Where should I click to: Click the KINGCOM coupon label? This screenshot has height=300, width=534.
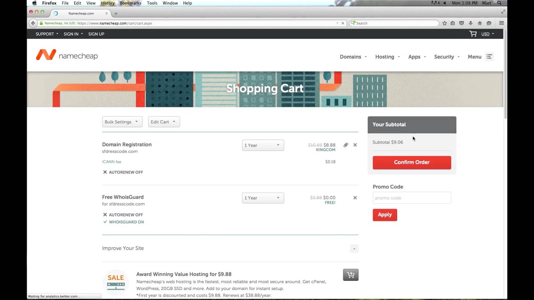pos(325,150)
